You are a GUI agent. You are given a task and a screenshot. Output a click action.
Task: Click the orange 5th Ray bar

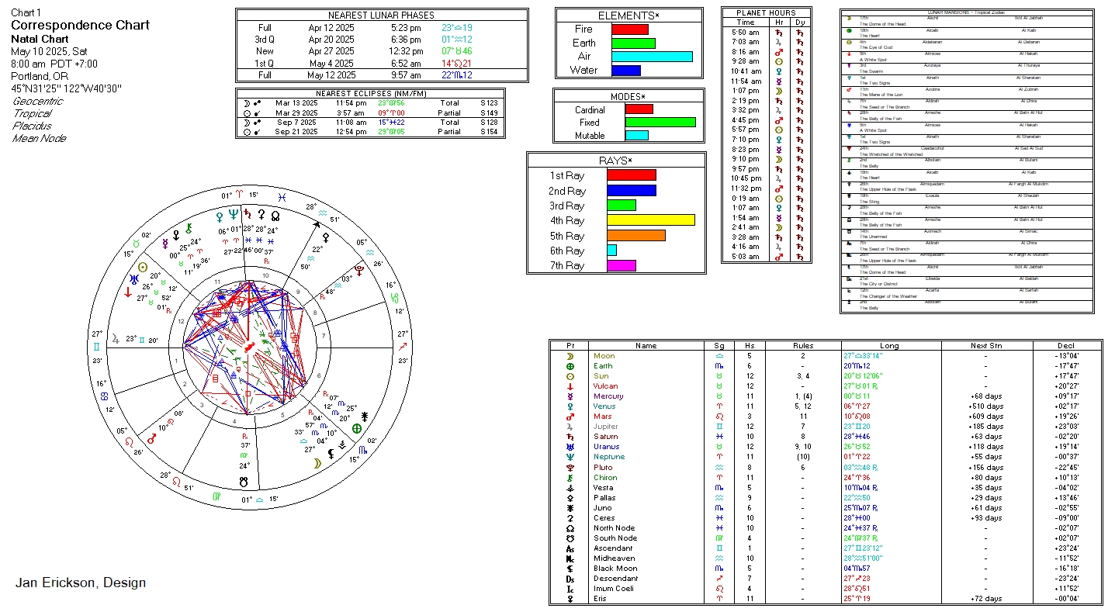coord(635,236)
